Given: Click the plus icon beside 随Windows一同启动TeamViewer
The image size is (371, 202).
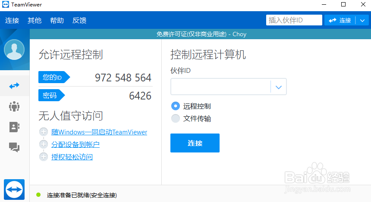Looking at the screenshot, I should (44, 132).
